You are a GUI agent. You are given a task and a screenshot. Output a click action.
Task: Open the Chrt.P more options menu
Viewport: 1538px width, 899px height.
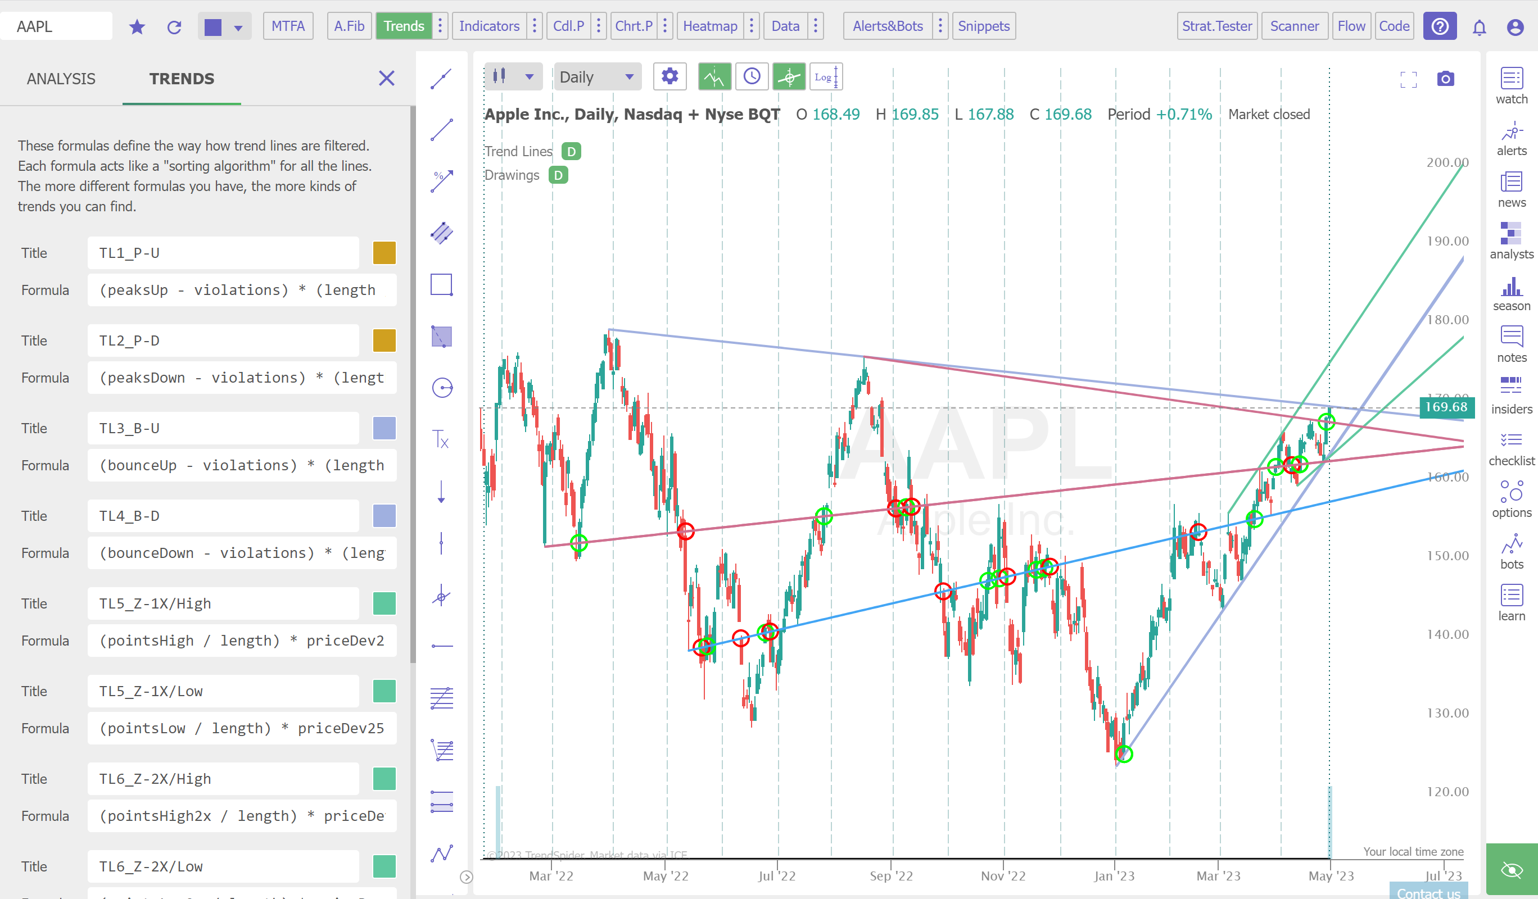point(665,26)
